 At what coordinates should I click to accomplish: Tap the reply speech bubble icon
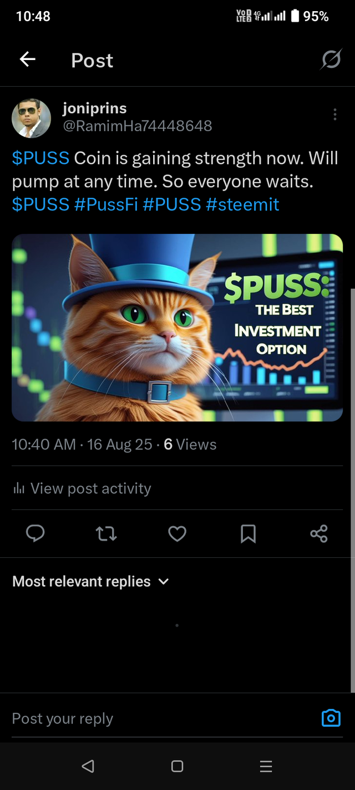(35, 534)
